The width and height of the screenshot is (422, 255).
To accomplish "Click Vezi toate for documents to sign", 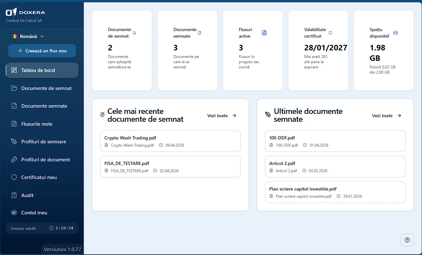I will tap(222, 116).
